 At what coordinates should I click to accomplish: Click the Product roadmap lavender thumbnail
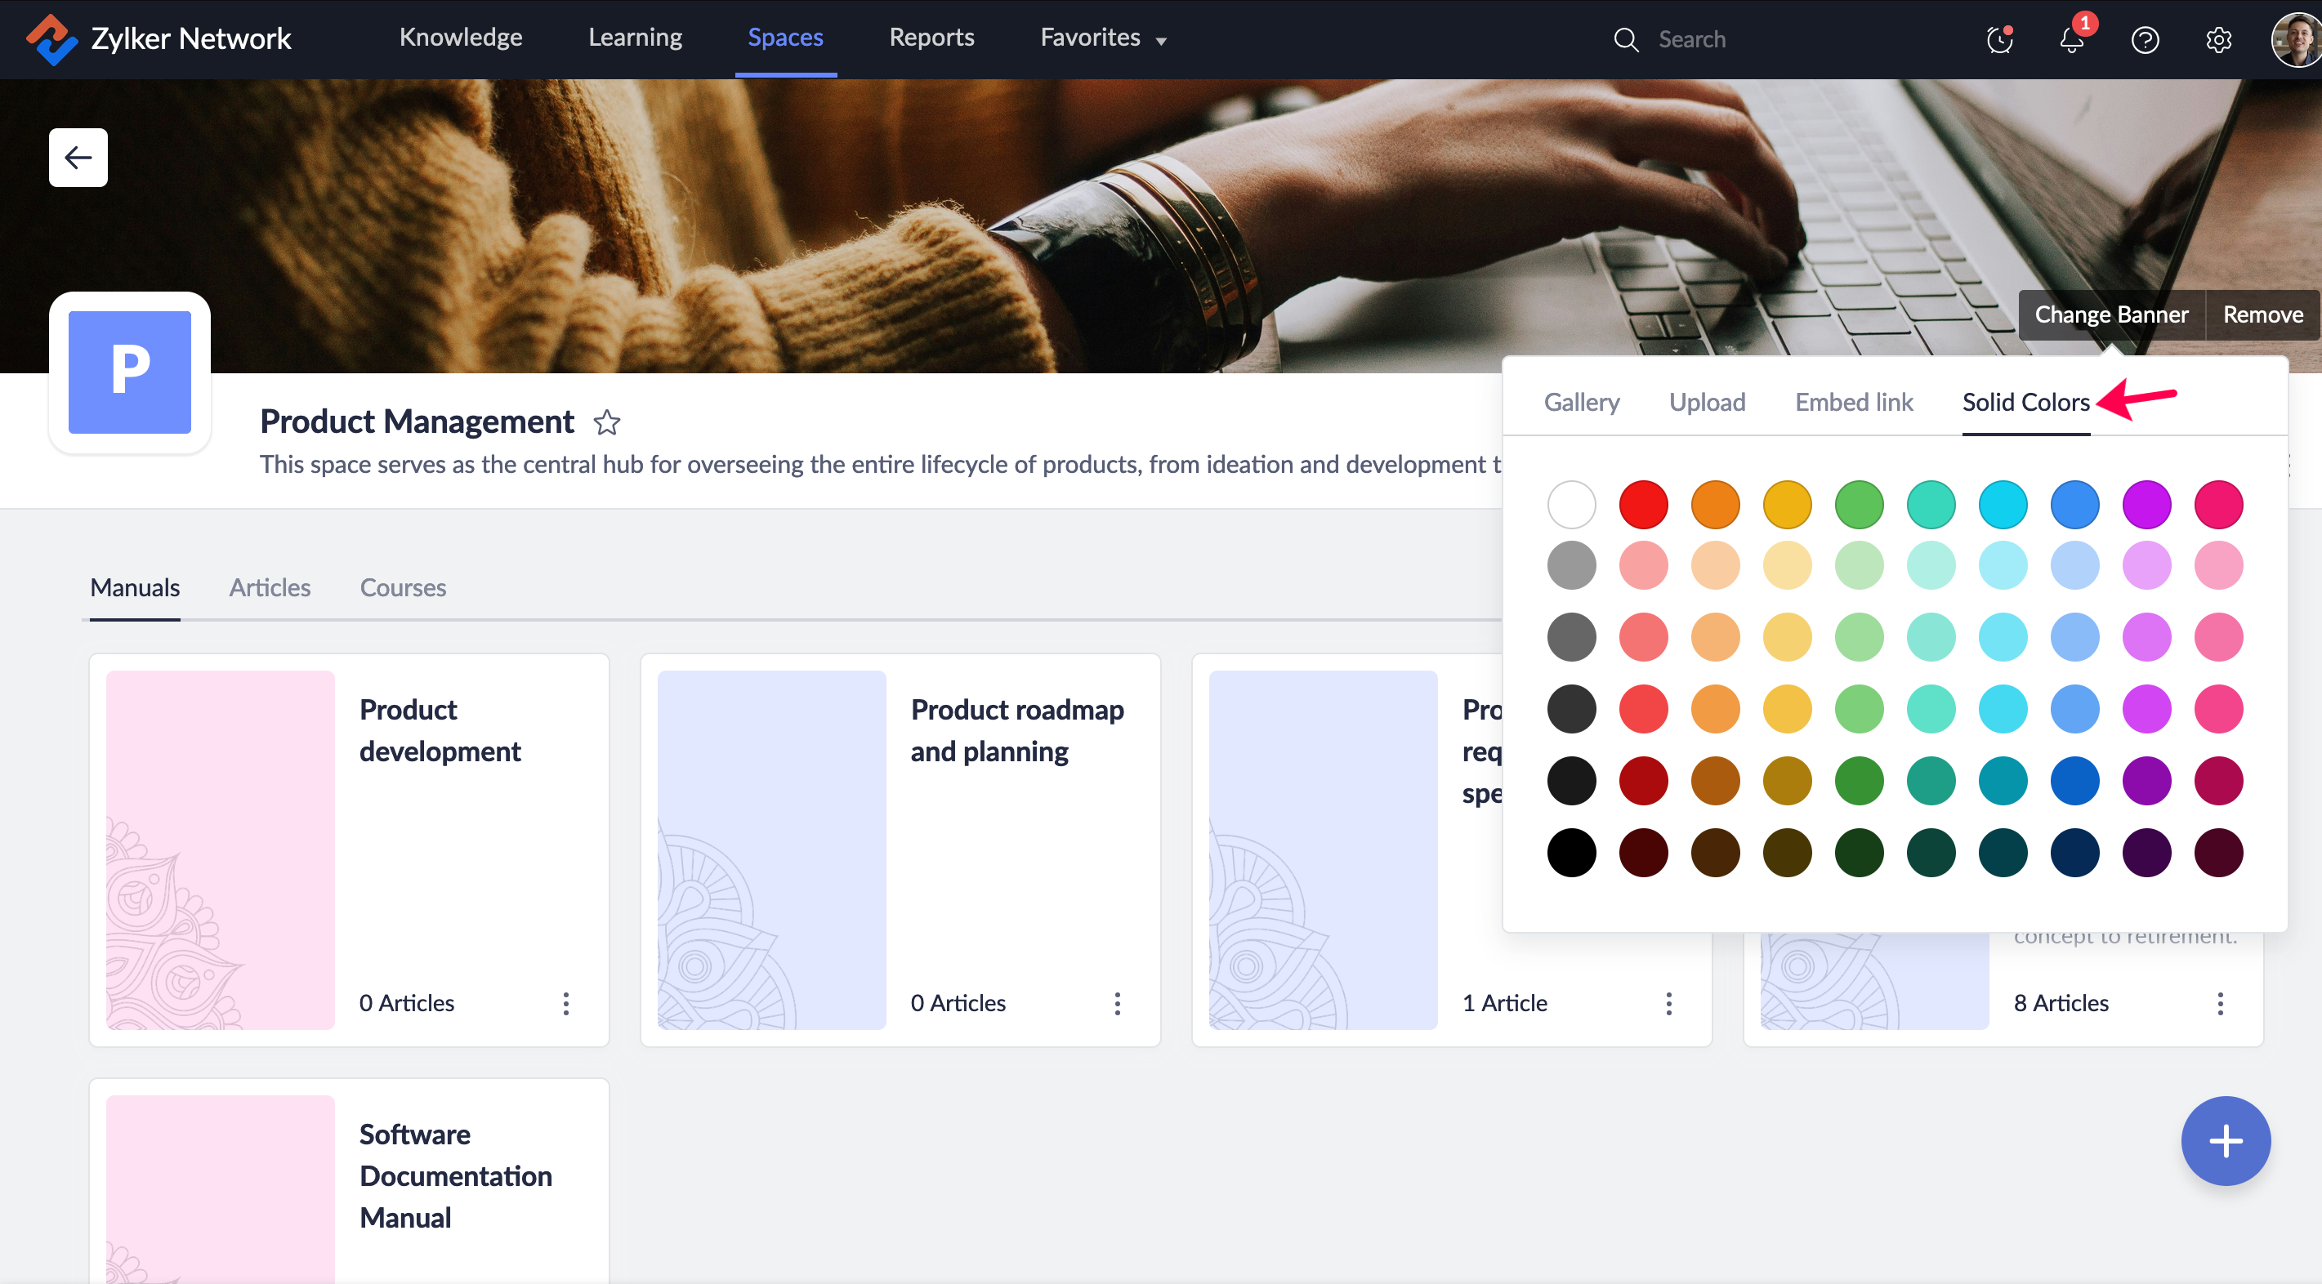pos(771,849)
